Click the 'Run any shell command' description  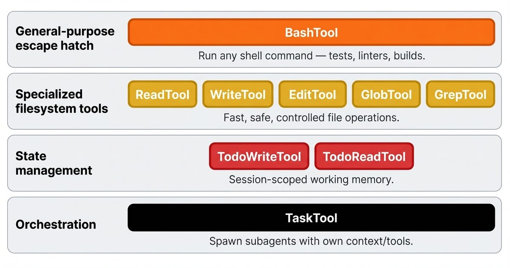click(312, 56)
